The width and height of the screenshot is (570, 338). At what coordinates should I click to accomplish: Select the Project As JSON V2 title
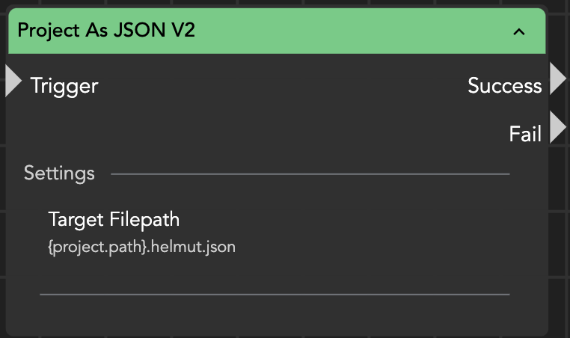pyautogui.click(x=106, y=31)
